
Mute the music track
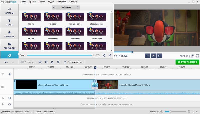coord(10,98)
